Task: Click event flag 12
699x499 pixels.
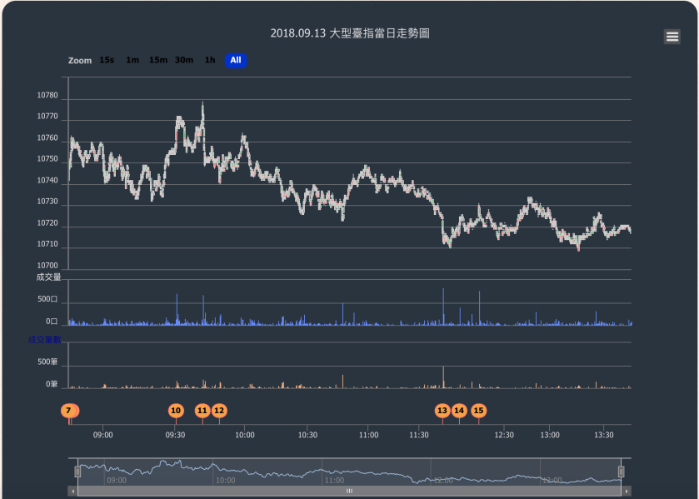Action: click(x=219, y=410)
